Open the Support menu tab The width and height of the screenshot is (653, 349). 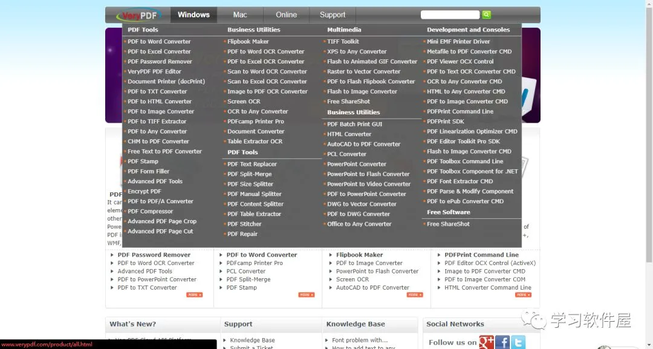[x=333, y=15]
